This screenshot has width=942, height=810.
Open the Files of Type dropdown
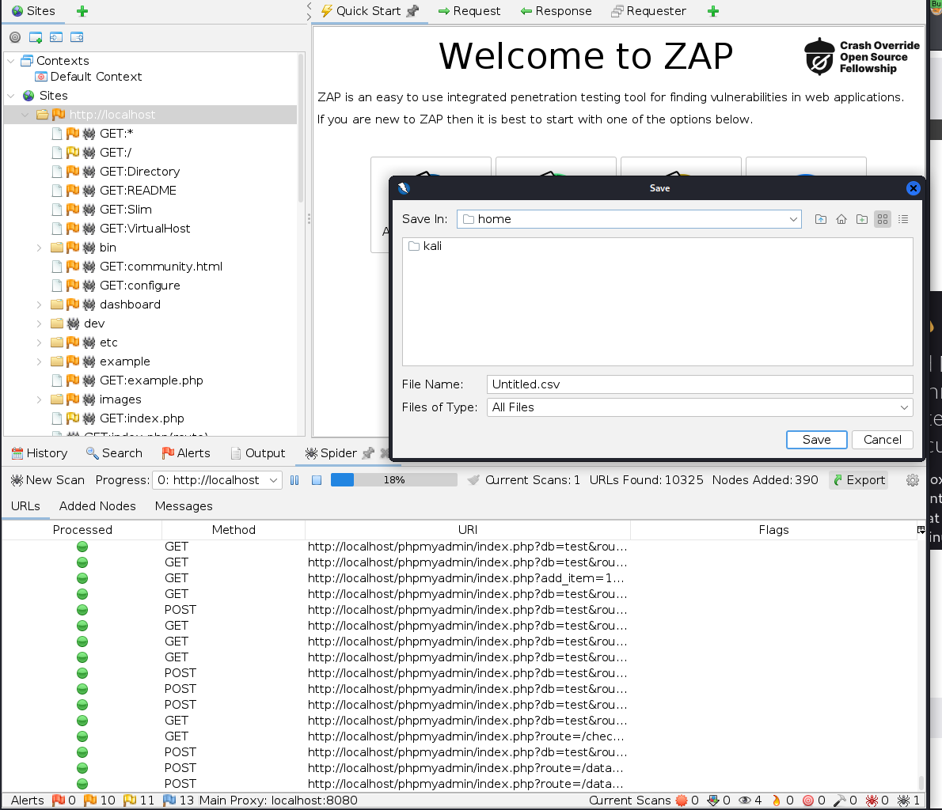[x=904, y=407]
